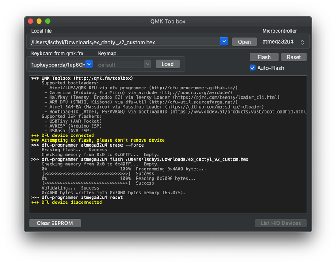Toggle the Auto-Flash checkbox
The width and height of the screenshot is (336, 264).
tap(252, 68)
